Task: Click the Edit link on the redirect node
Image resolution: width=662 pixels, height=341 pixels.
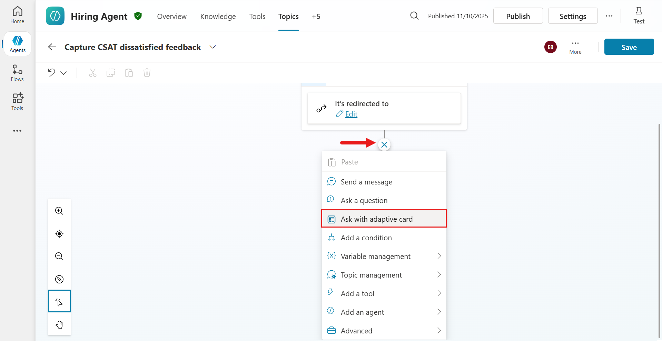Action: [351, 114]
